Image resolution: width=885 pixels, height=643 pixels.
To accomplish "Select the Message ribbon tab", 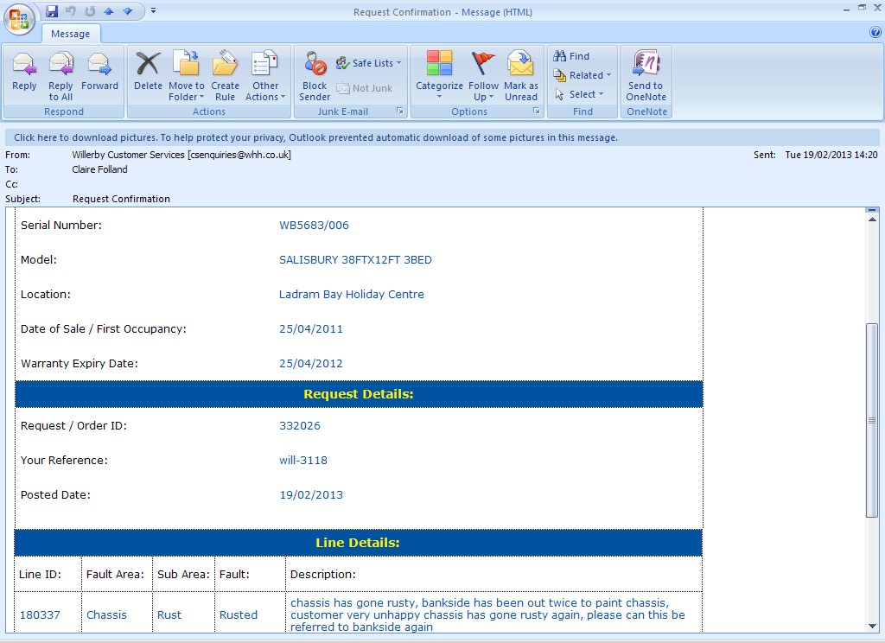I will coord(71,34).
